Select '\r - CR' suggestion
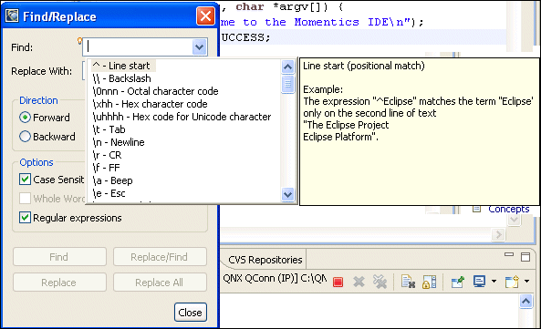The height and width of the screenshot is (329, 541). pos(107,155)
